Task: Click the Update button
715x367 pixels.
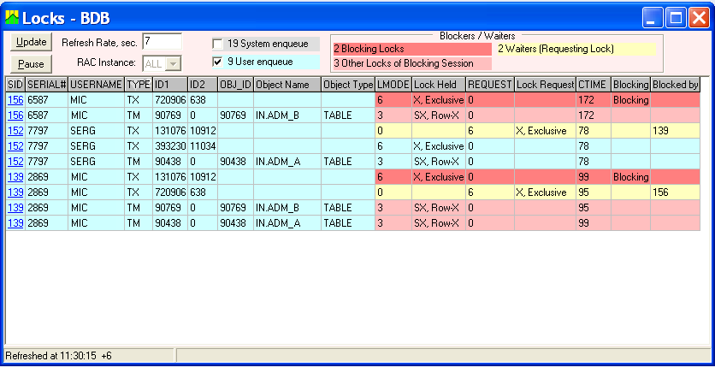Action: pyautogui.click(x=31, y=42)
